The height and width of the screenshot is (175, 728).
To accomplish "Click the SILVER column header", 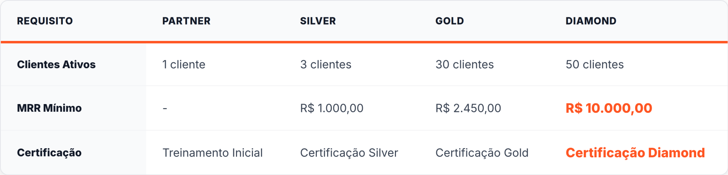I will click(x=318, y=21).
